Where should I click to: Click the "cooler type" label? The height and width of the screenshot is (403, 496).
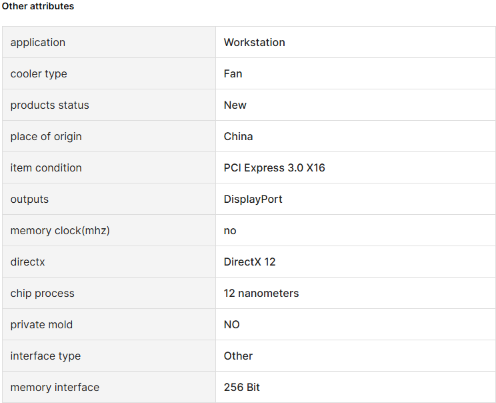point(39,73)
